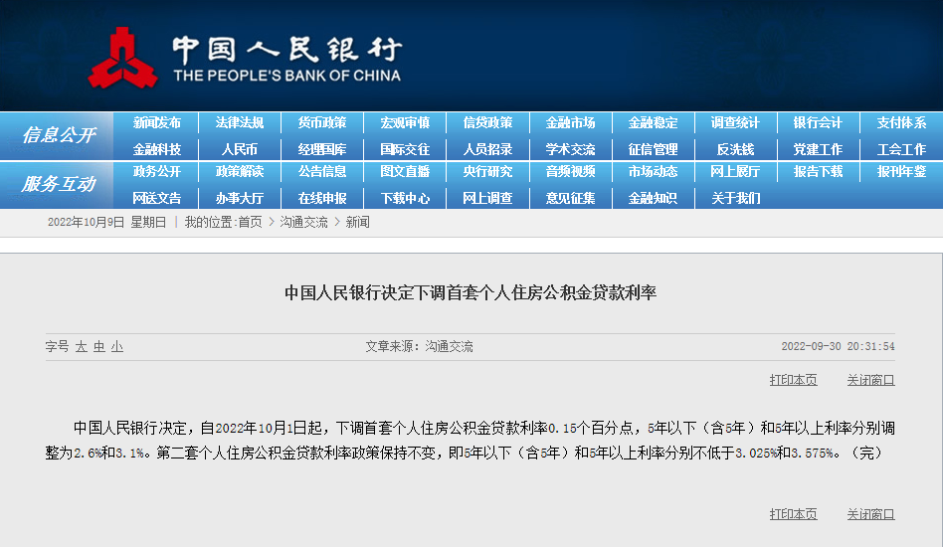The width and height of the screenshot is (944, 547).
Task: Set font size to 小
Action: click(x=117, y=347)
